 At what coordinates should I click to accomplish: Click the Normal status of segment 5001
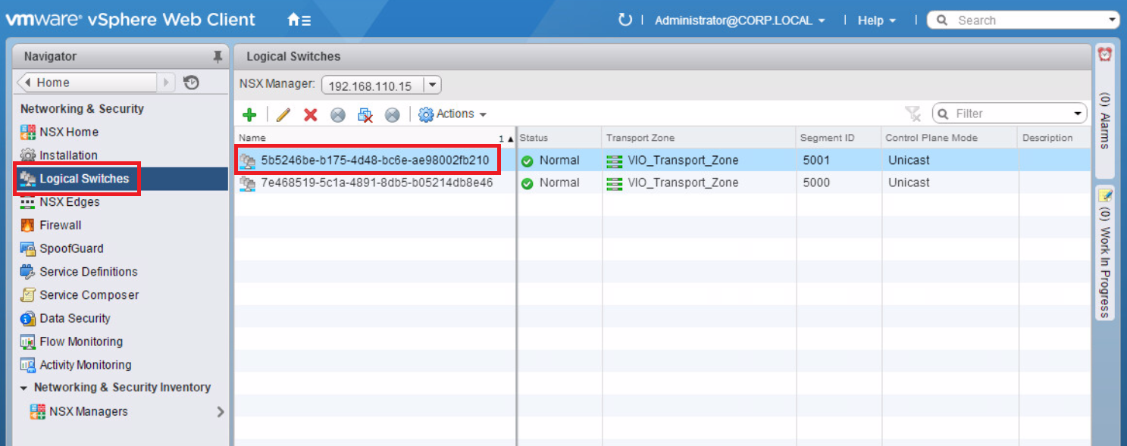coord(559,161)
